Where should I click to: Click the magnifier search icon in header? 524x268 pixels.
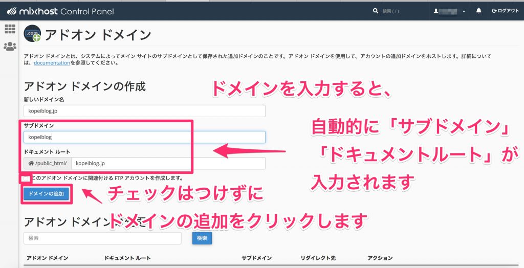click(x=376, y=11)
